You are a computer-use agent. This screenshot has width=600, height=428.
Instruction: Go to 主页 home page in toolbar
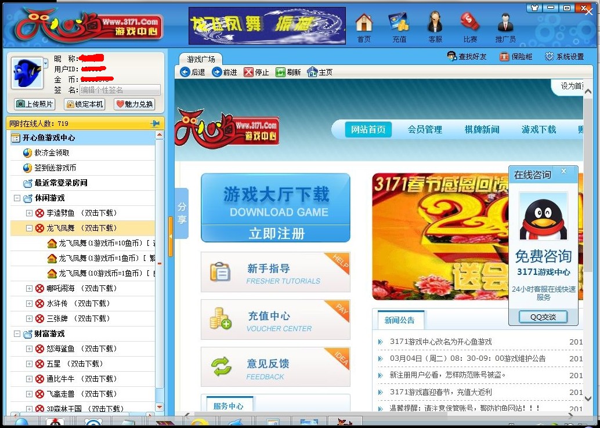click(320, 72)
